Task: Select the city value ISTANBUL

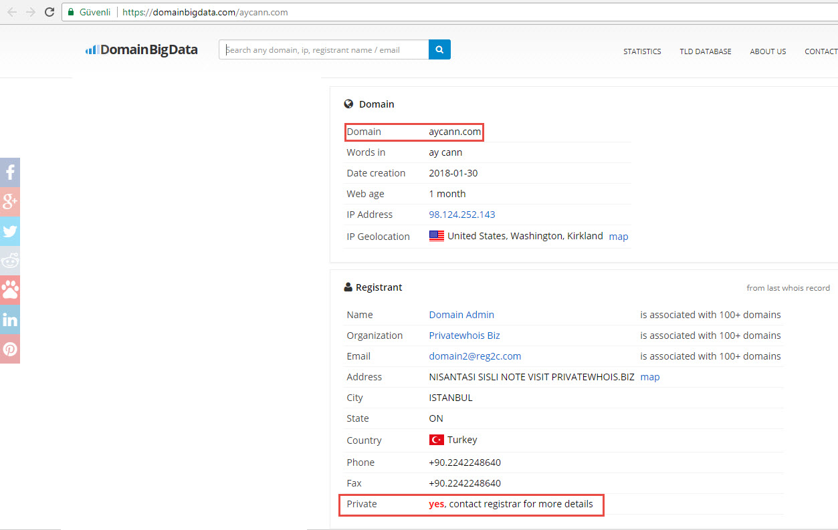Action: tap(451, 398)
